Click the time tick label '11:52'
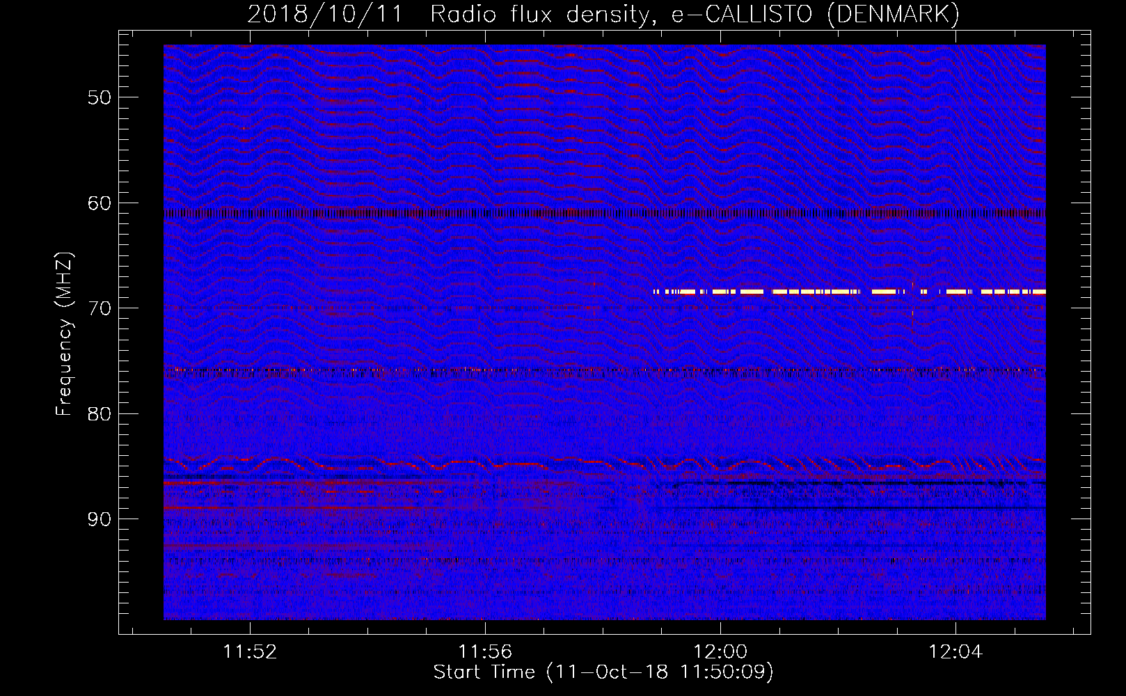This screenshot has height=696, width=1126. [x=250, y=652]
